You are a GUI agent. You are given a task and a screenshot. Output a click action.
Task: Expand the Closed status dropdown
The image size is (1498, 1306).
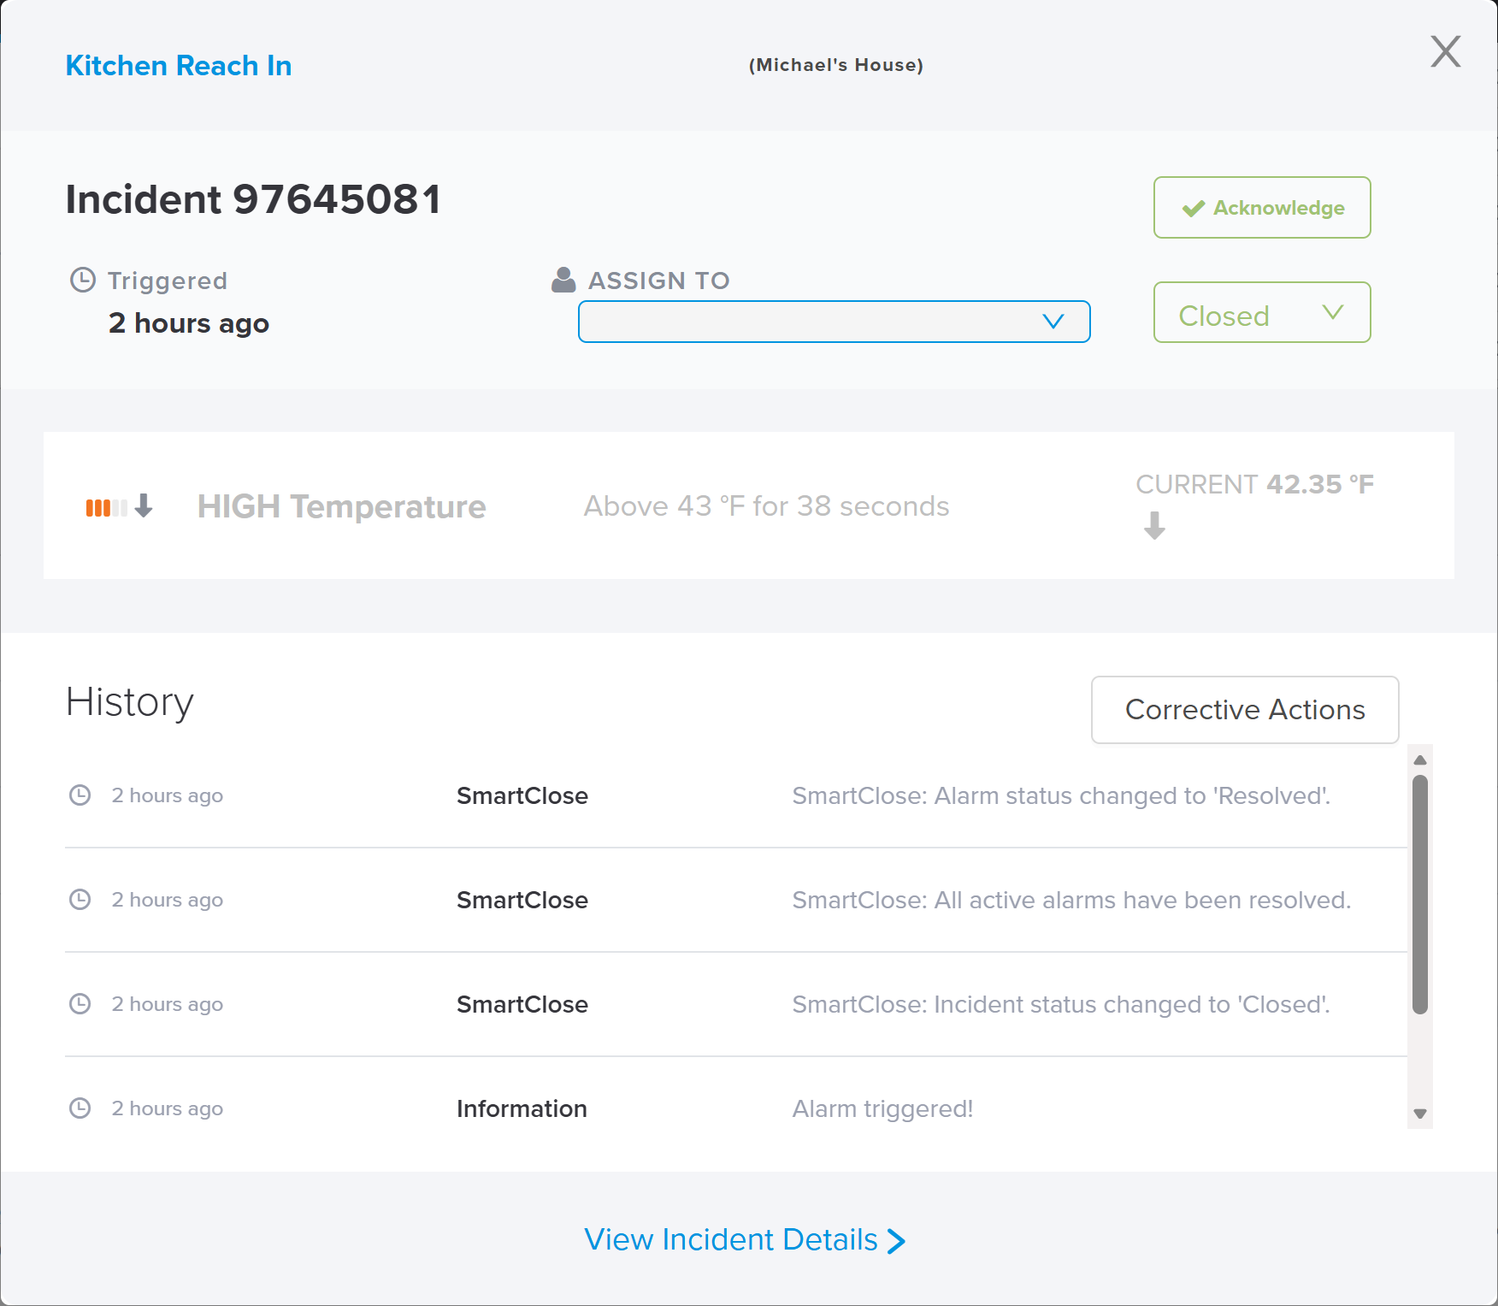click(x=1261, y=313)
